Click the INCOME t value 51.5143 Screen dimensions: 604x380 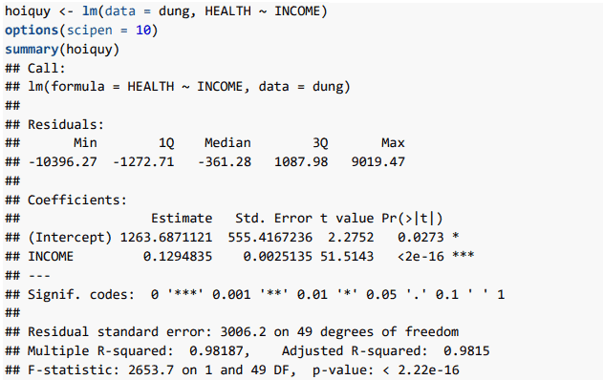[347, 256]
